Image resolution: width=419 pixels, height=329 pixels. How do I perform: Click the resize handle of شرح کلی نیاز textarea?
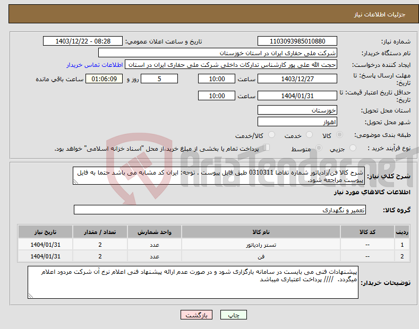pos(75,182)
